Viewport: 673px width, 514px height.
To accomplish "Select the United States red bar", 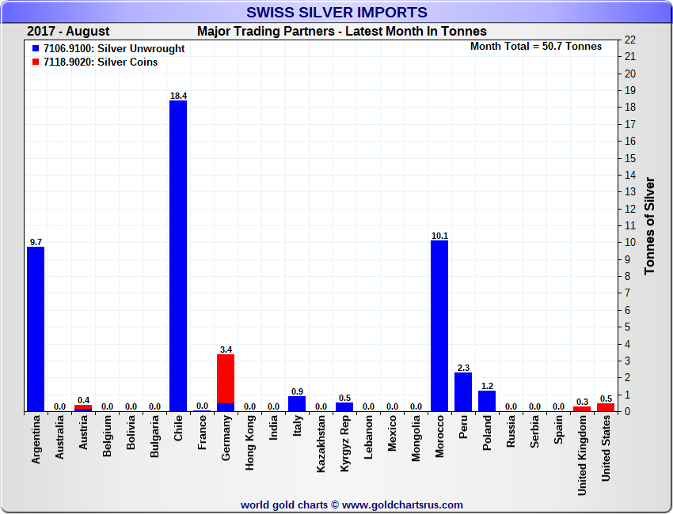I will tap(606, 407).
